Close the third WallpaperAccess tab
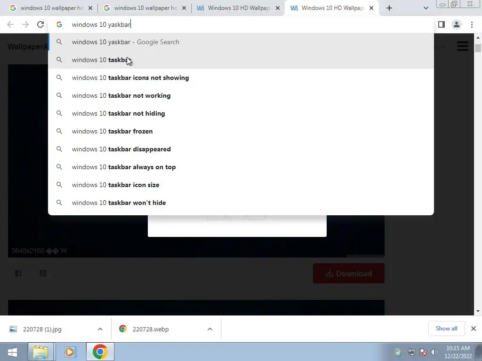 pyautogui.click(x=278, y=8)
